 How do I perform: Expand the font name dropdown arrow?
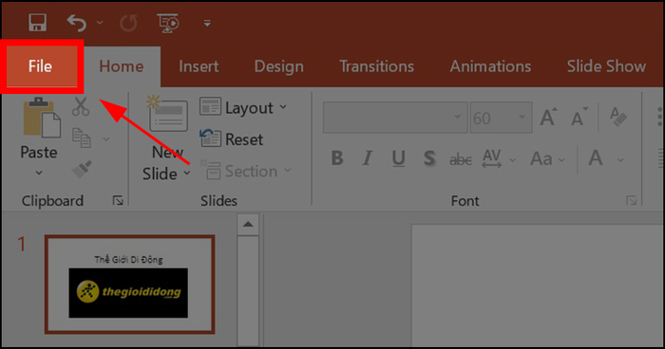point(457,117)
